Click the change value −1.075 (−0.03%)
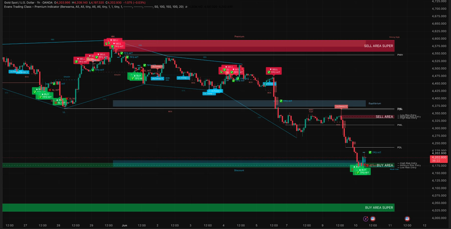Viewport: 451px width, 229px height. pyautogui.click(x=134, y=3)
